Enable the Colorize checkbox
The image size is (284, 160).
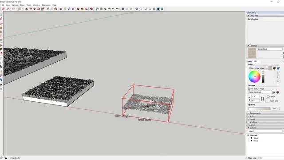point(268,97)
